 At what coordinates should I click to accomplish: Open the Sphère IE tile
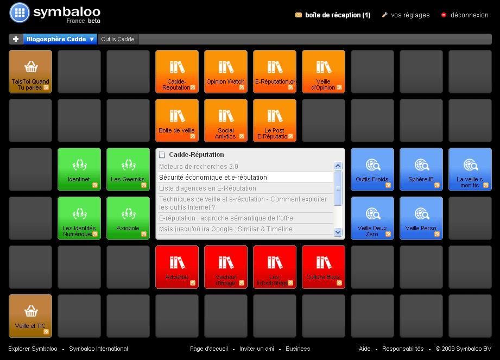tap(421, 169)
